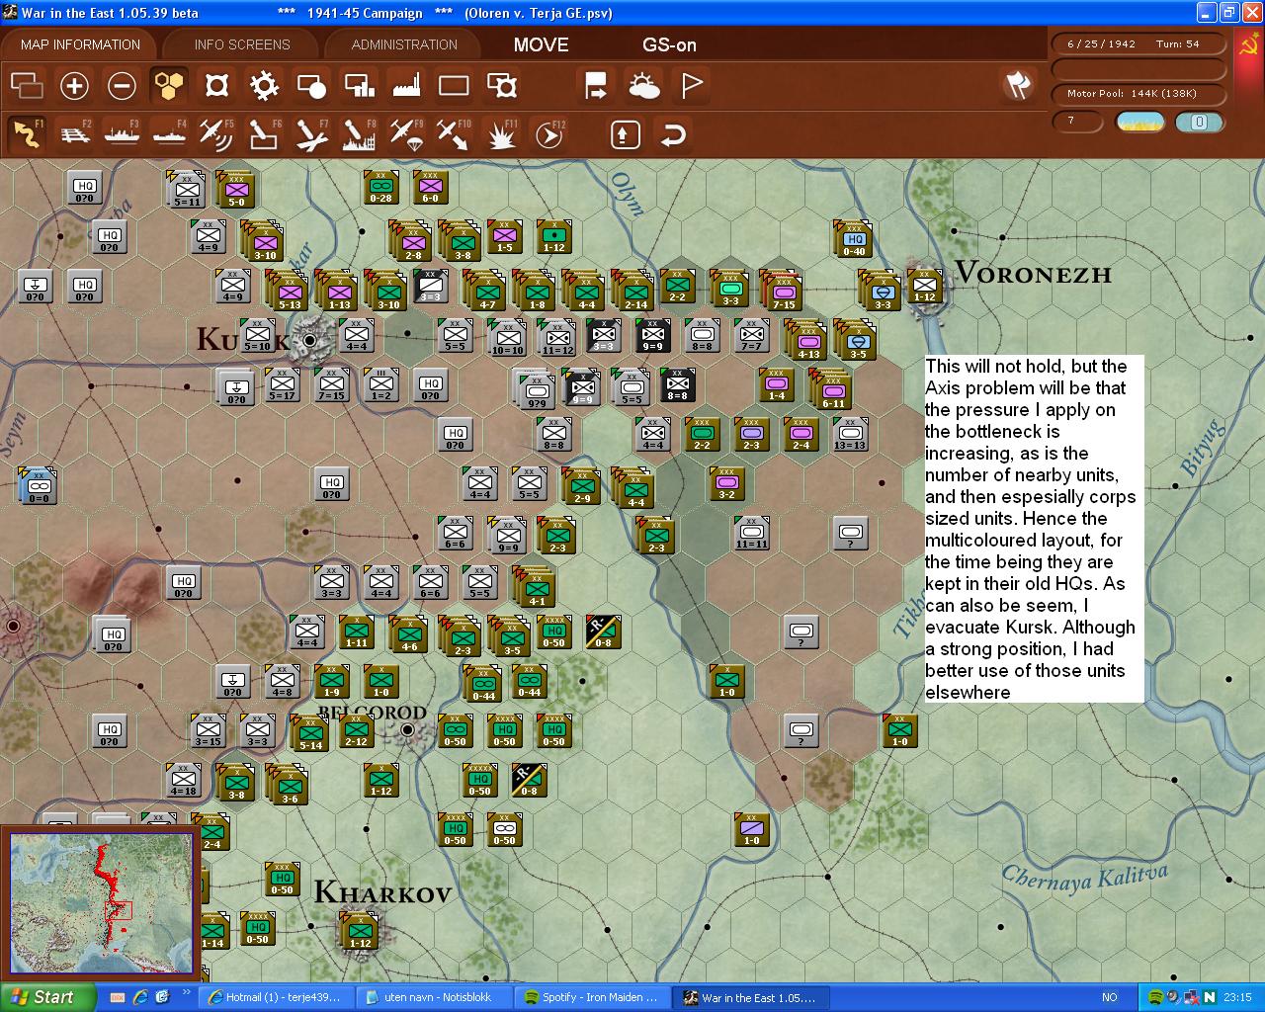Viewport: 1265px width, 1012px height.
Task: Select the F7 bomb airfield mode
Action: 311,133
